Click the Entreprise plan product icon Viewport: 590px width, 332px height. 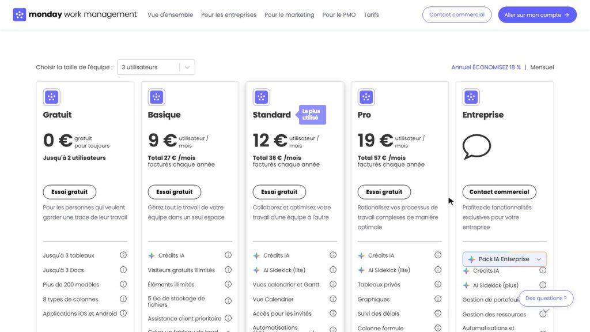tap(471, 97)
